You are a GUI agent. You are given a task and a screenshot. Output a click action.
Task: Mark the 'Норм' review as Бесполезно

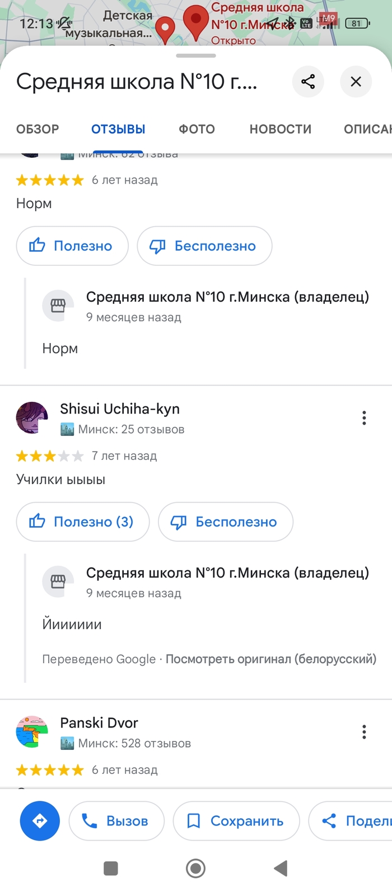coord(204,246)
